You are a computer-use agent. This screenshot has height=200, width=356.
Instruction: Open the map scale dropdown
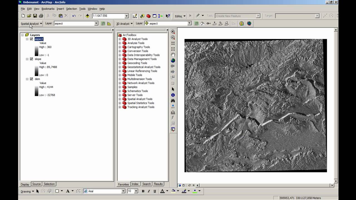click(127, 16)
